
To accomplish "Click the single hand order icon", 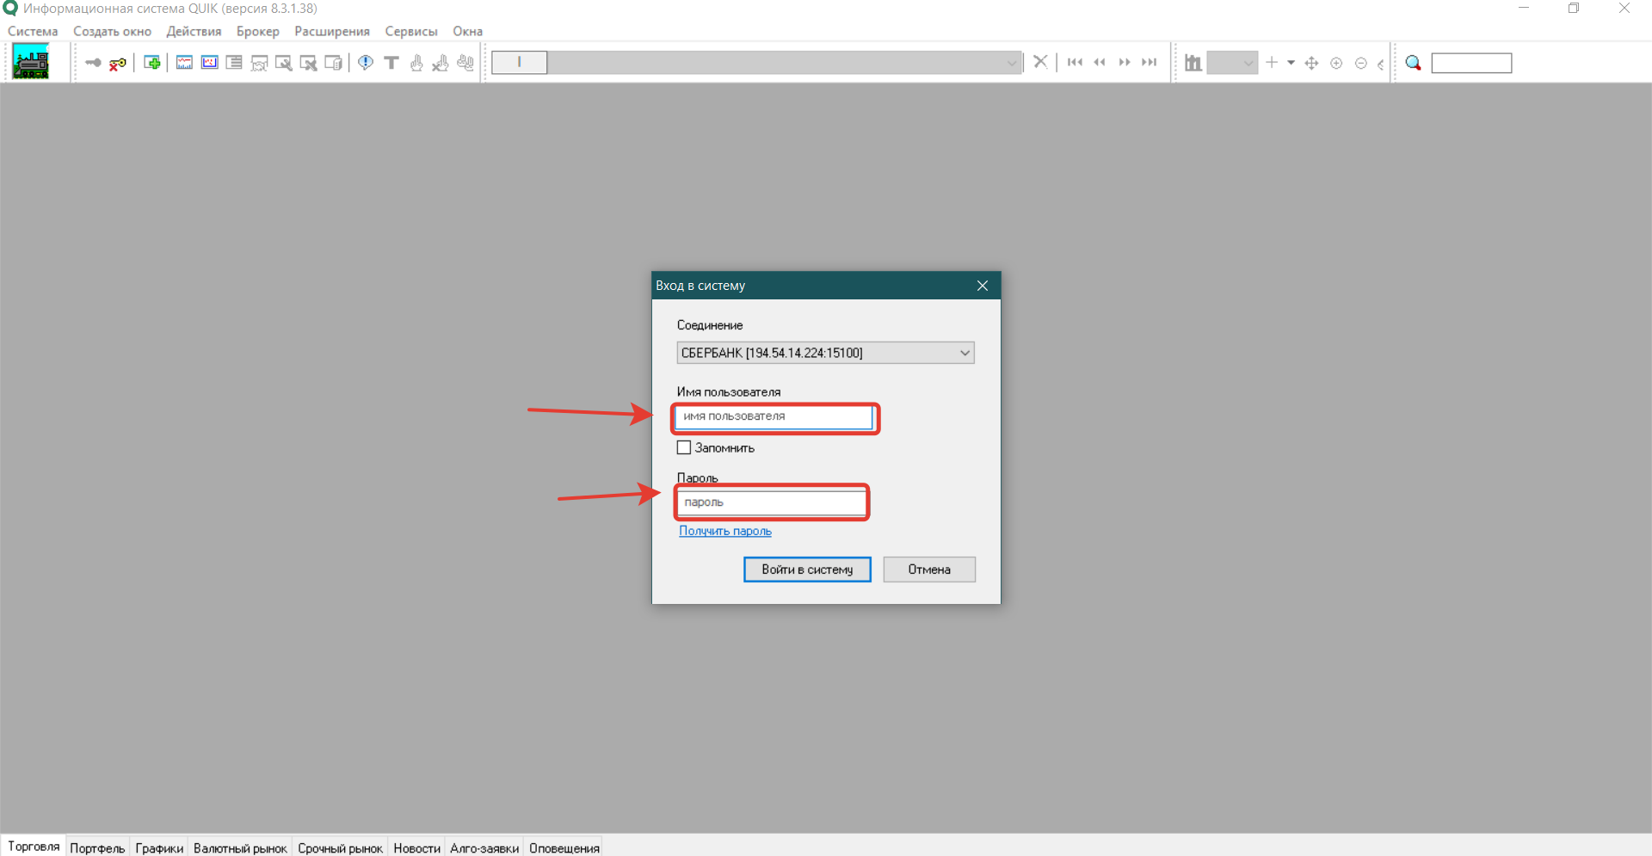I will coord(416,63).
